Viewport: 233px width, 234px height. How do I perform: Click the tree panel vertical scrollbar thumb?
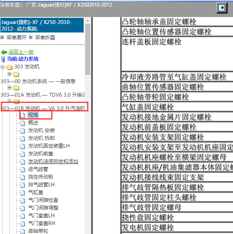(88, 49)
